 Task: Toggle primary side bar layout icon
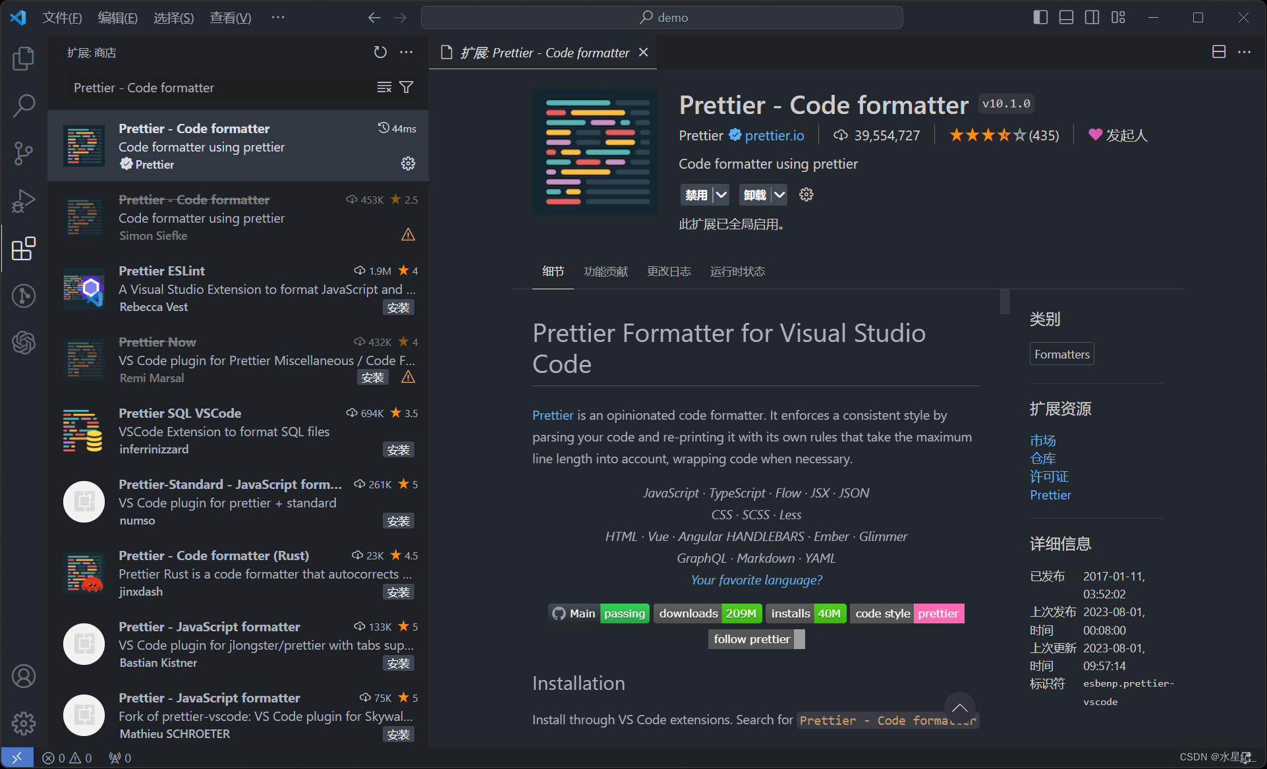point(1040,17)
